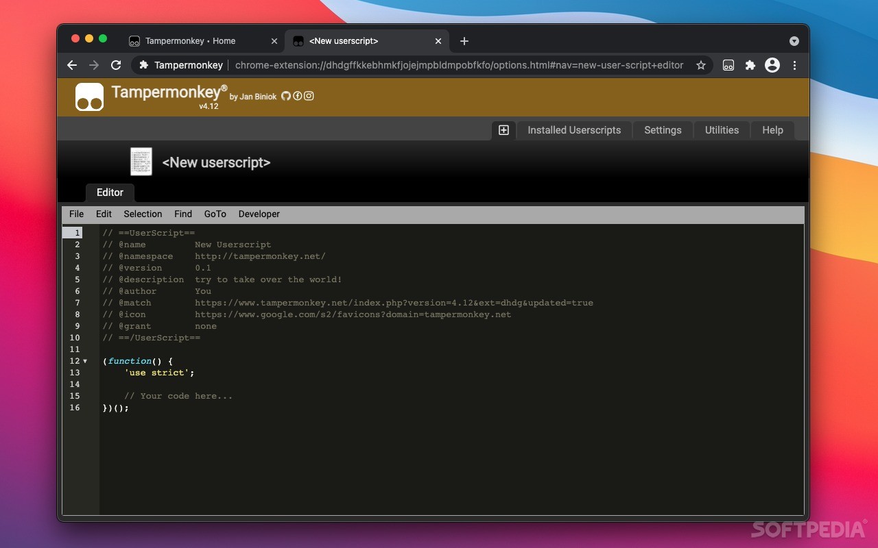878x548 pixels.
Task: Click the '})();' closing line
Action: tap(116, 408)
